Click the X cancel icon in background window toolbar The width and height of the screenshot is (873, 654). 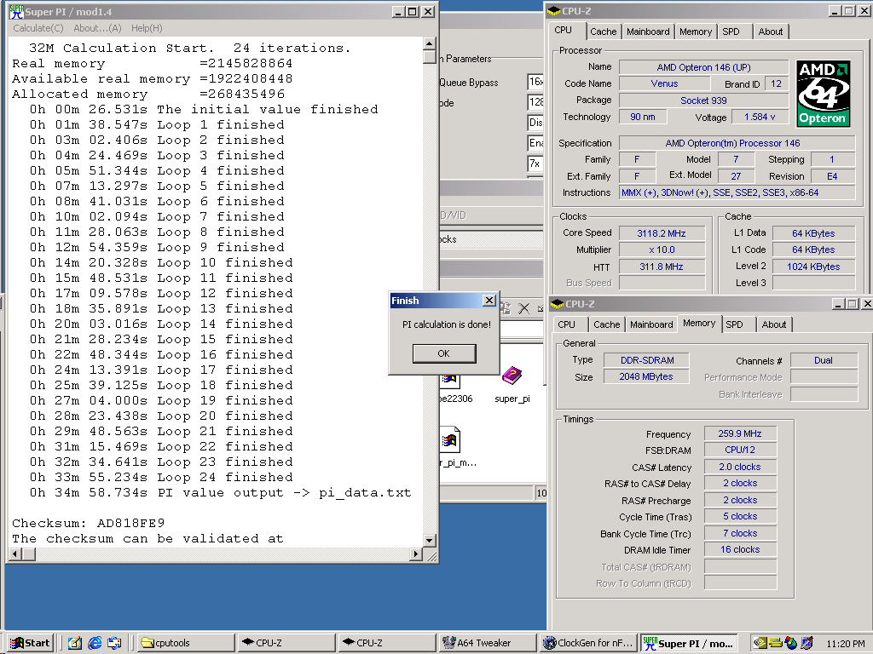pyautogui.click(x=524, y=308)
